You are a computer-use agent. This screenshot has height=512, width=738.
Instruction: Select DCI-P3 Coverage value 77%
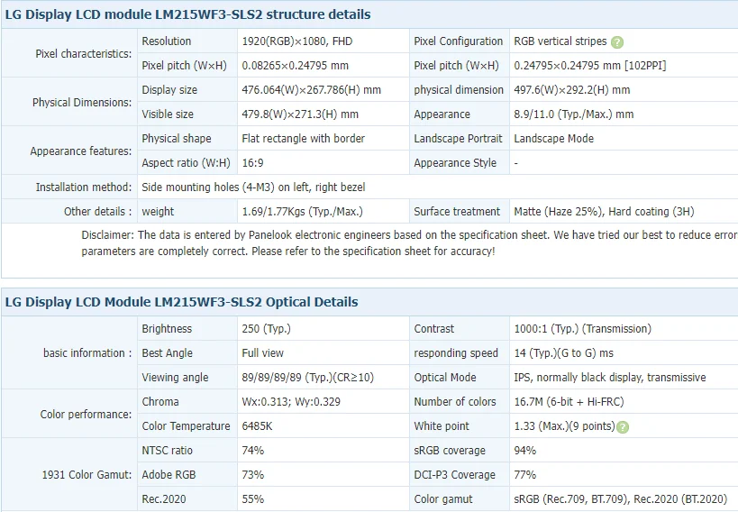pyautogui.click(x=524, y=475)
